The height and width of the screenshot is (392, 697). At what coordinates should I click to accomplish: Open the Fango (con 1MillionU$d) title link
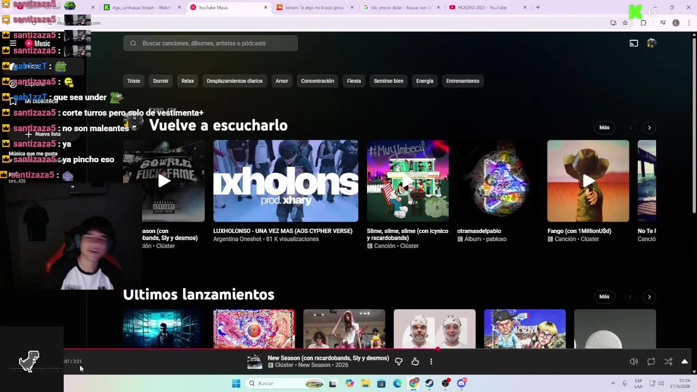(579, 231)
